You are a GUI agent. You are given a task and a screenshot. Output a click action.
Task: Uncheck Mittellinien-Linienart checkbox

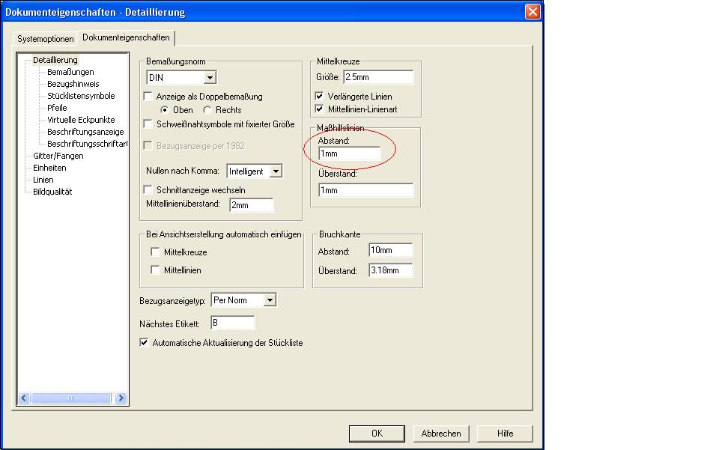(319, 109)
